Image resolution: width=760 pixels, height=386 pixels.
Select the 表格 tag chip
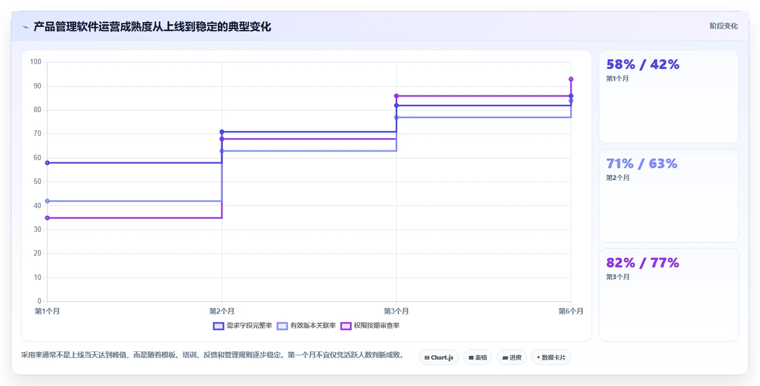pos(478,357)
